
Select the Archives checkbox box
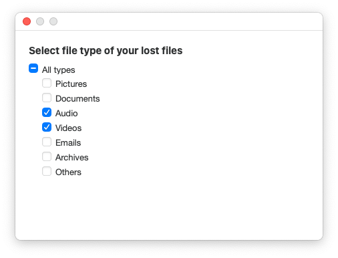[47, 156]
